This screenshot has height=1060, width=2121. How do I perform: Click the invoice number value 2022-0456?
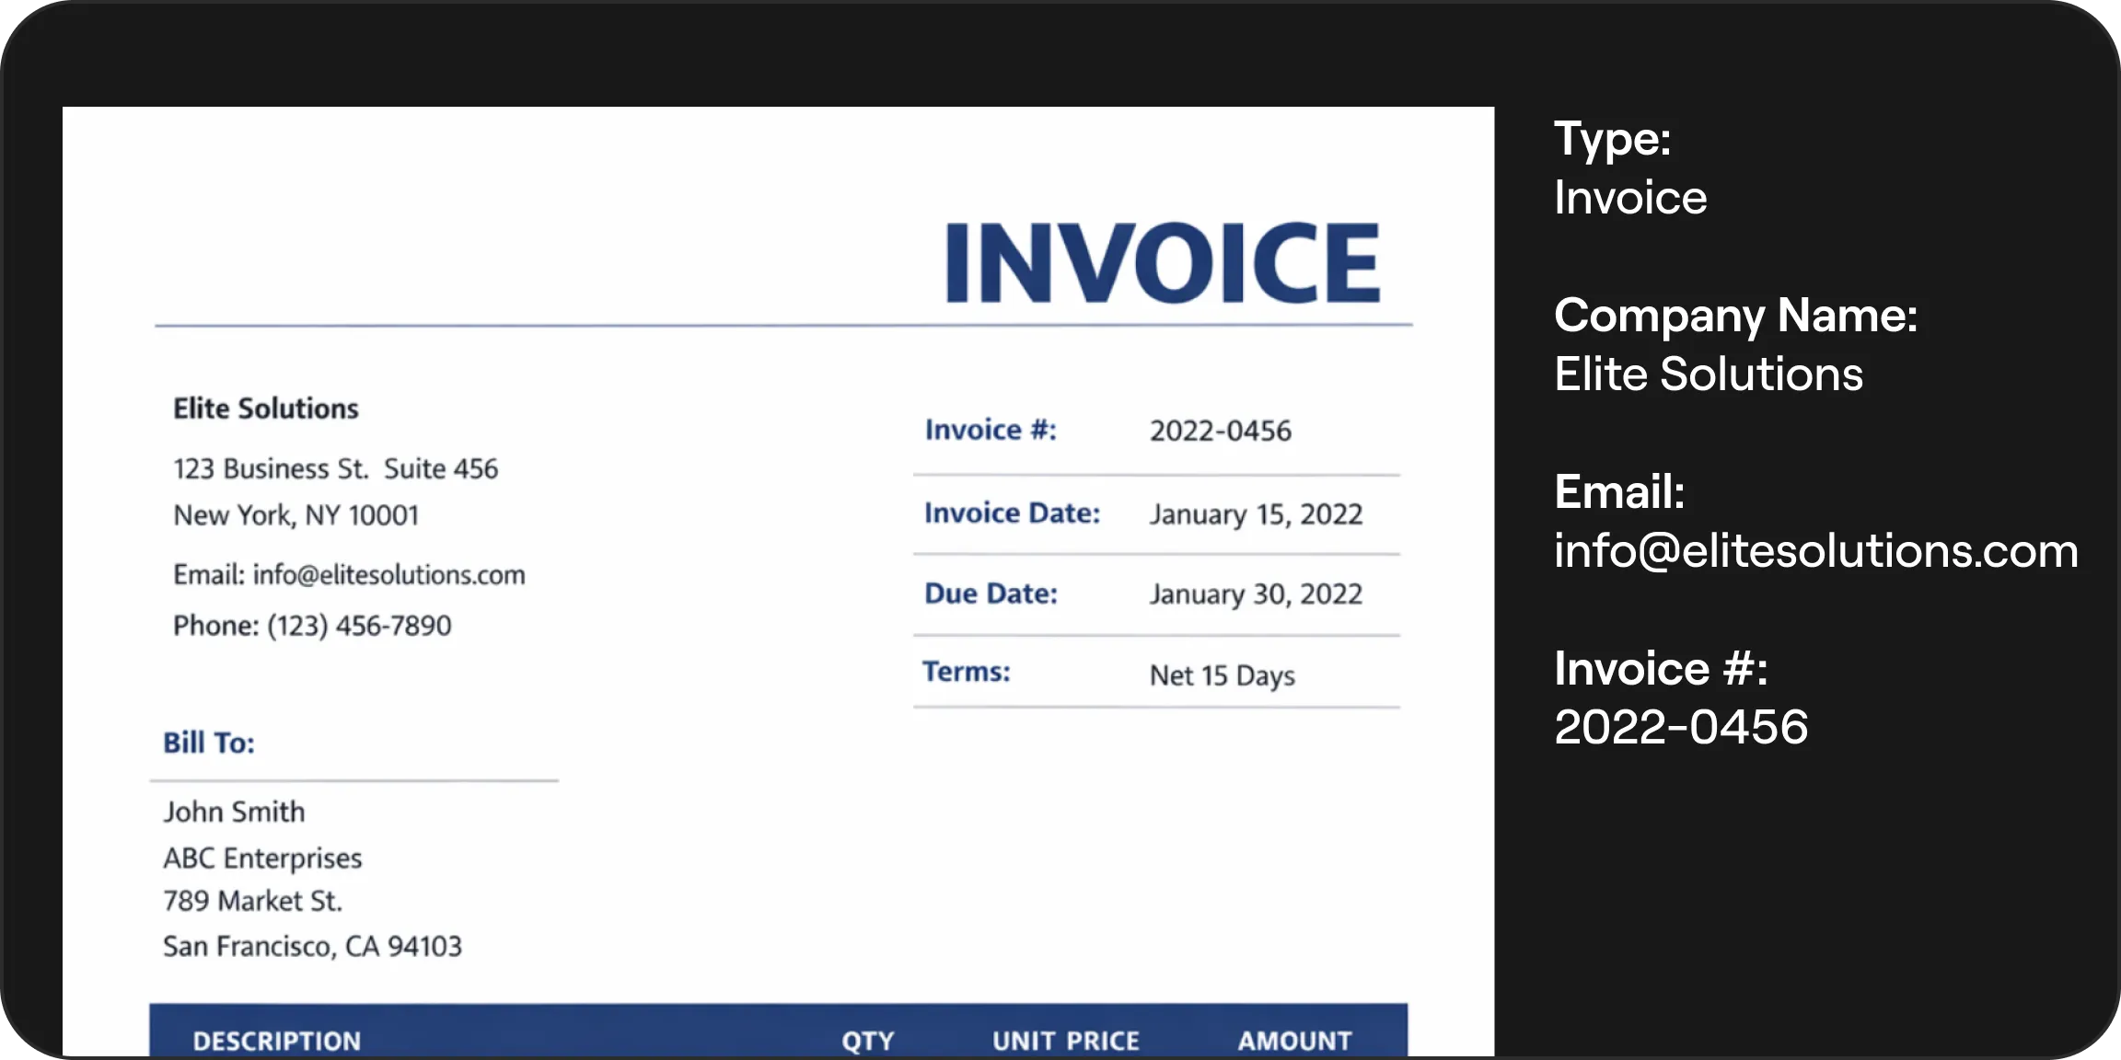(x=1220, y=431)
